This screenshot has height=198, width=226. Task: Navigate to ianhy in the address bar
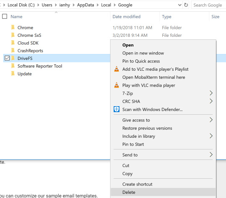(x=64, y=5)
